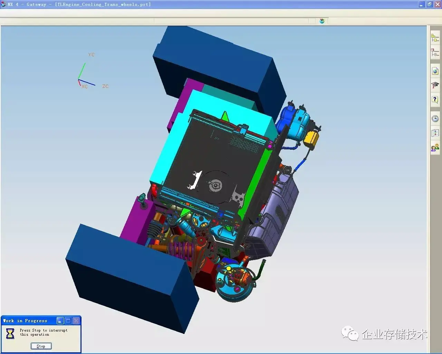Click the hourglass icon in progress dialog
Screen dimensions: 442x354
pos(10,333)
